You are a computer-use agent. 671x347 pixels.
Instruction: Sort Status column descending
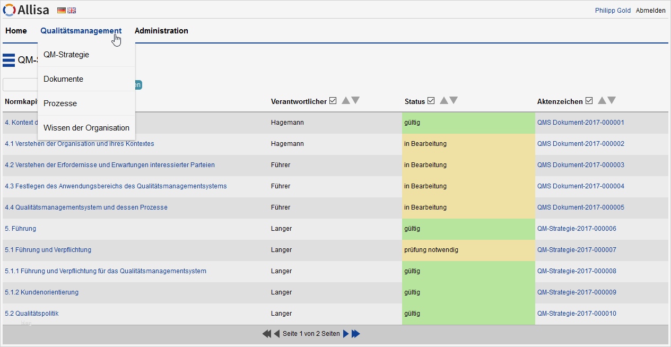coord(454,100)
